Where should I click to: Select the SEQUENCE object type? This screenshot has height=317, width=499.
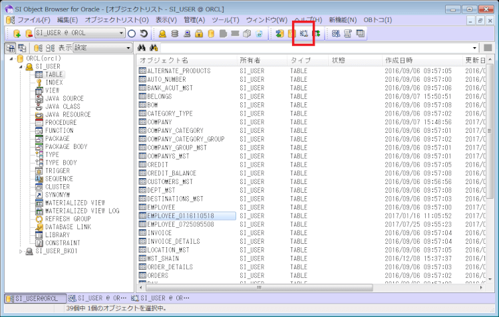[59, 179]
